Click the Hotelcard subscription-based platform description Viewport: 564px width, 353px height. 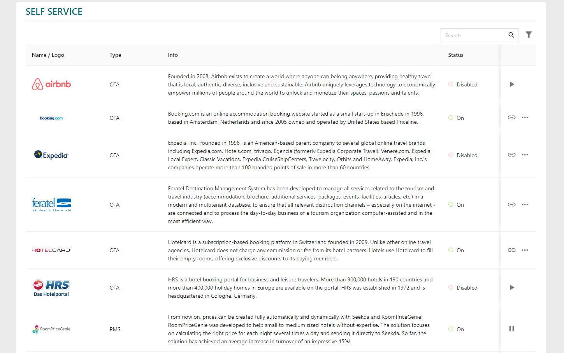(x=300, y=250)
